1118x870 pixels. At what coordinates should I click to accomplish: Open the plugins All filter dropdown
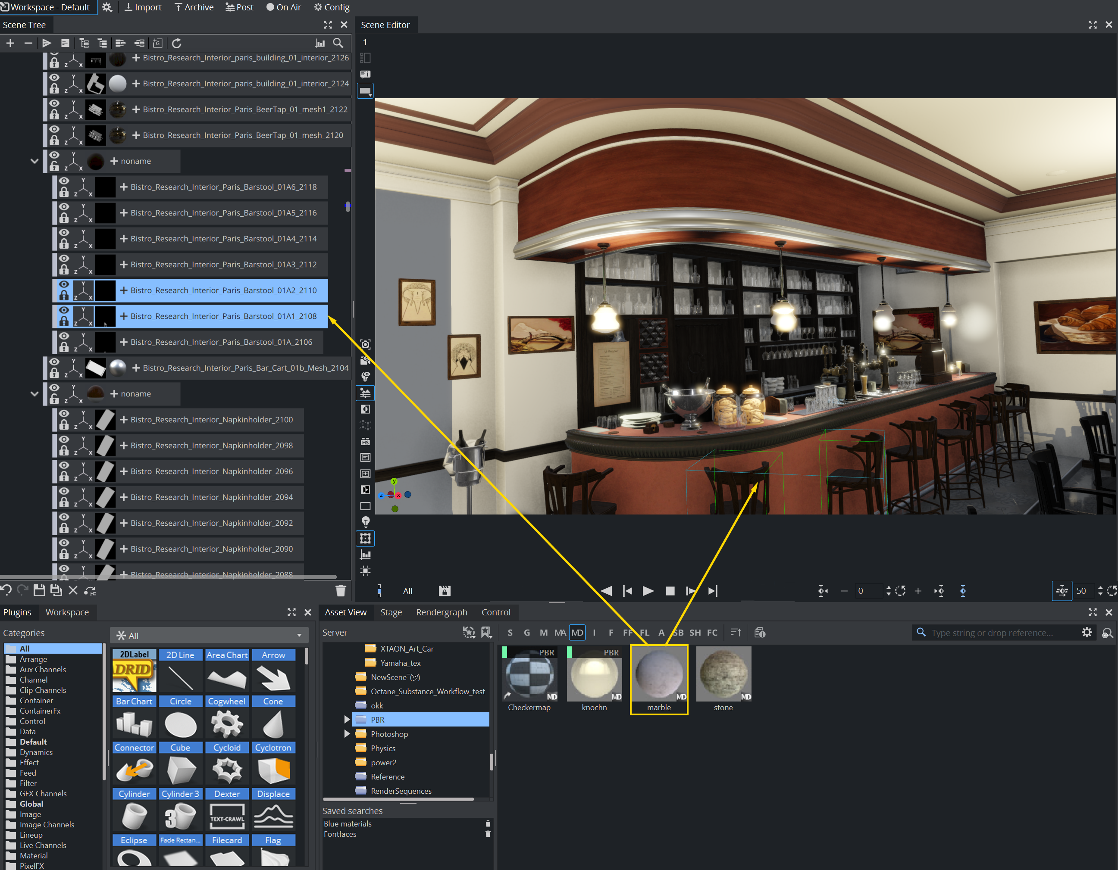tap(299, 635)
